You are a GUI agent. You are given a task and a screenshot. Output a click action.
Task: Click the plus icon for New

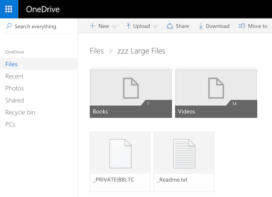93,26
